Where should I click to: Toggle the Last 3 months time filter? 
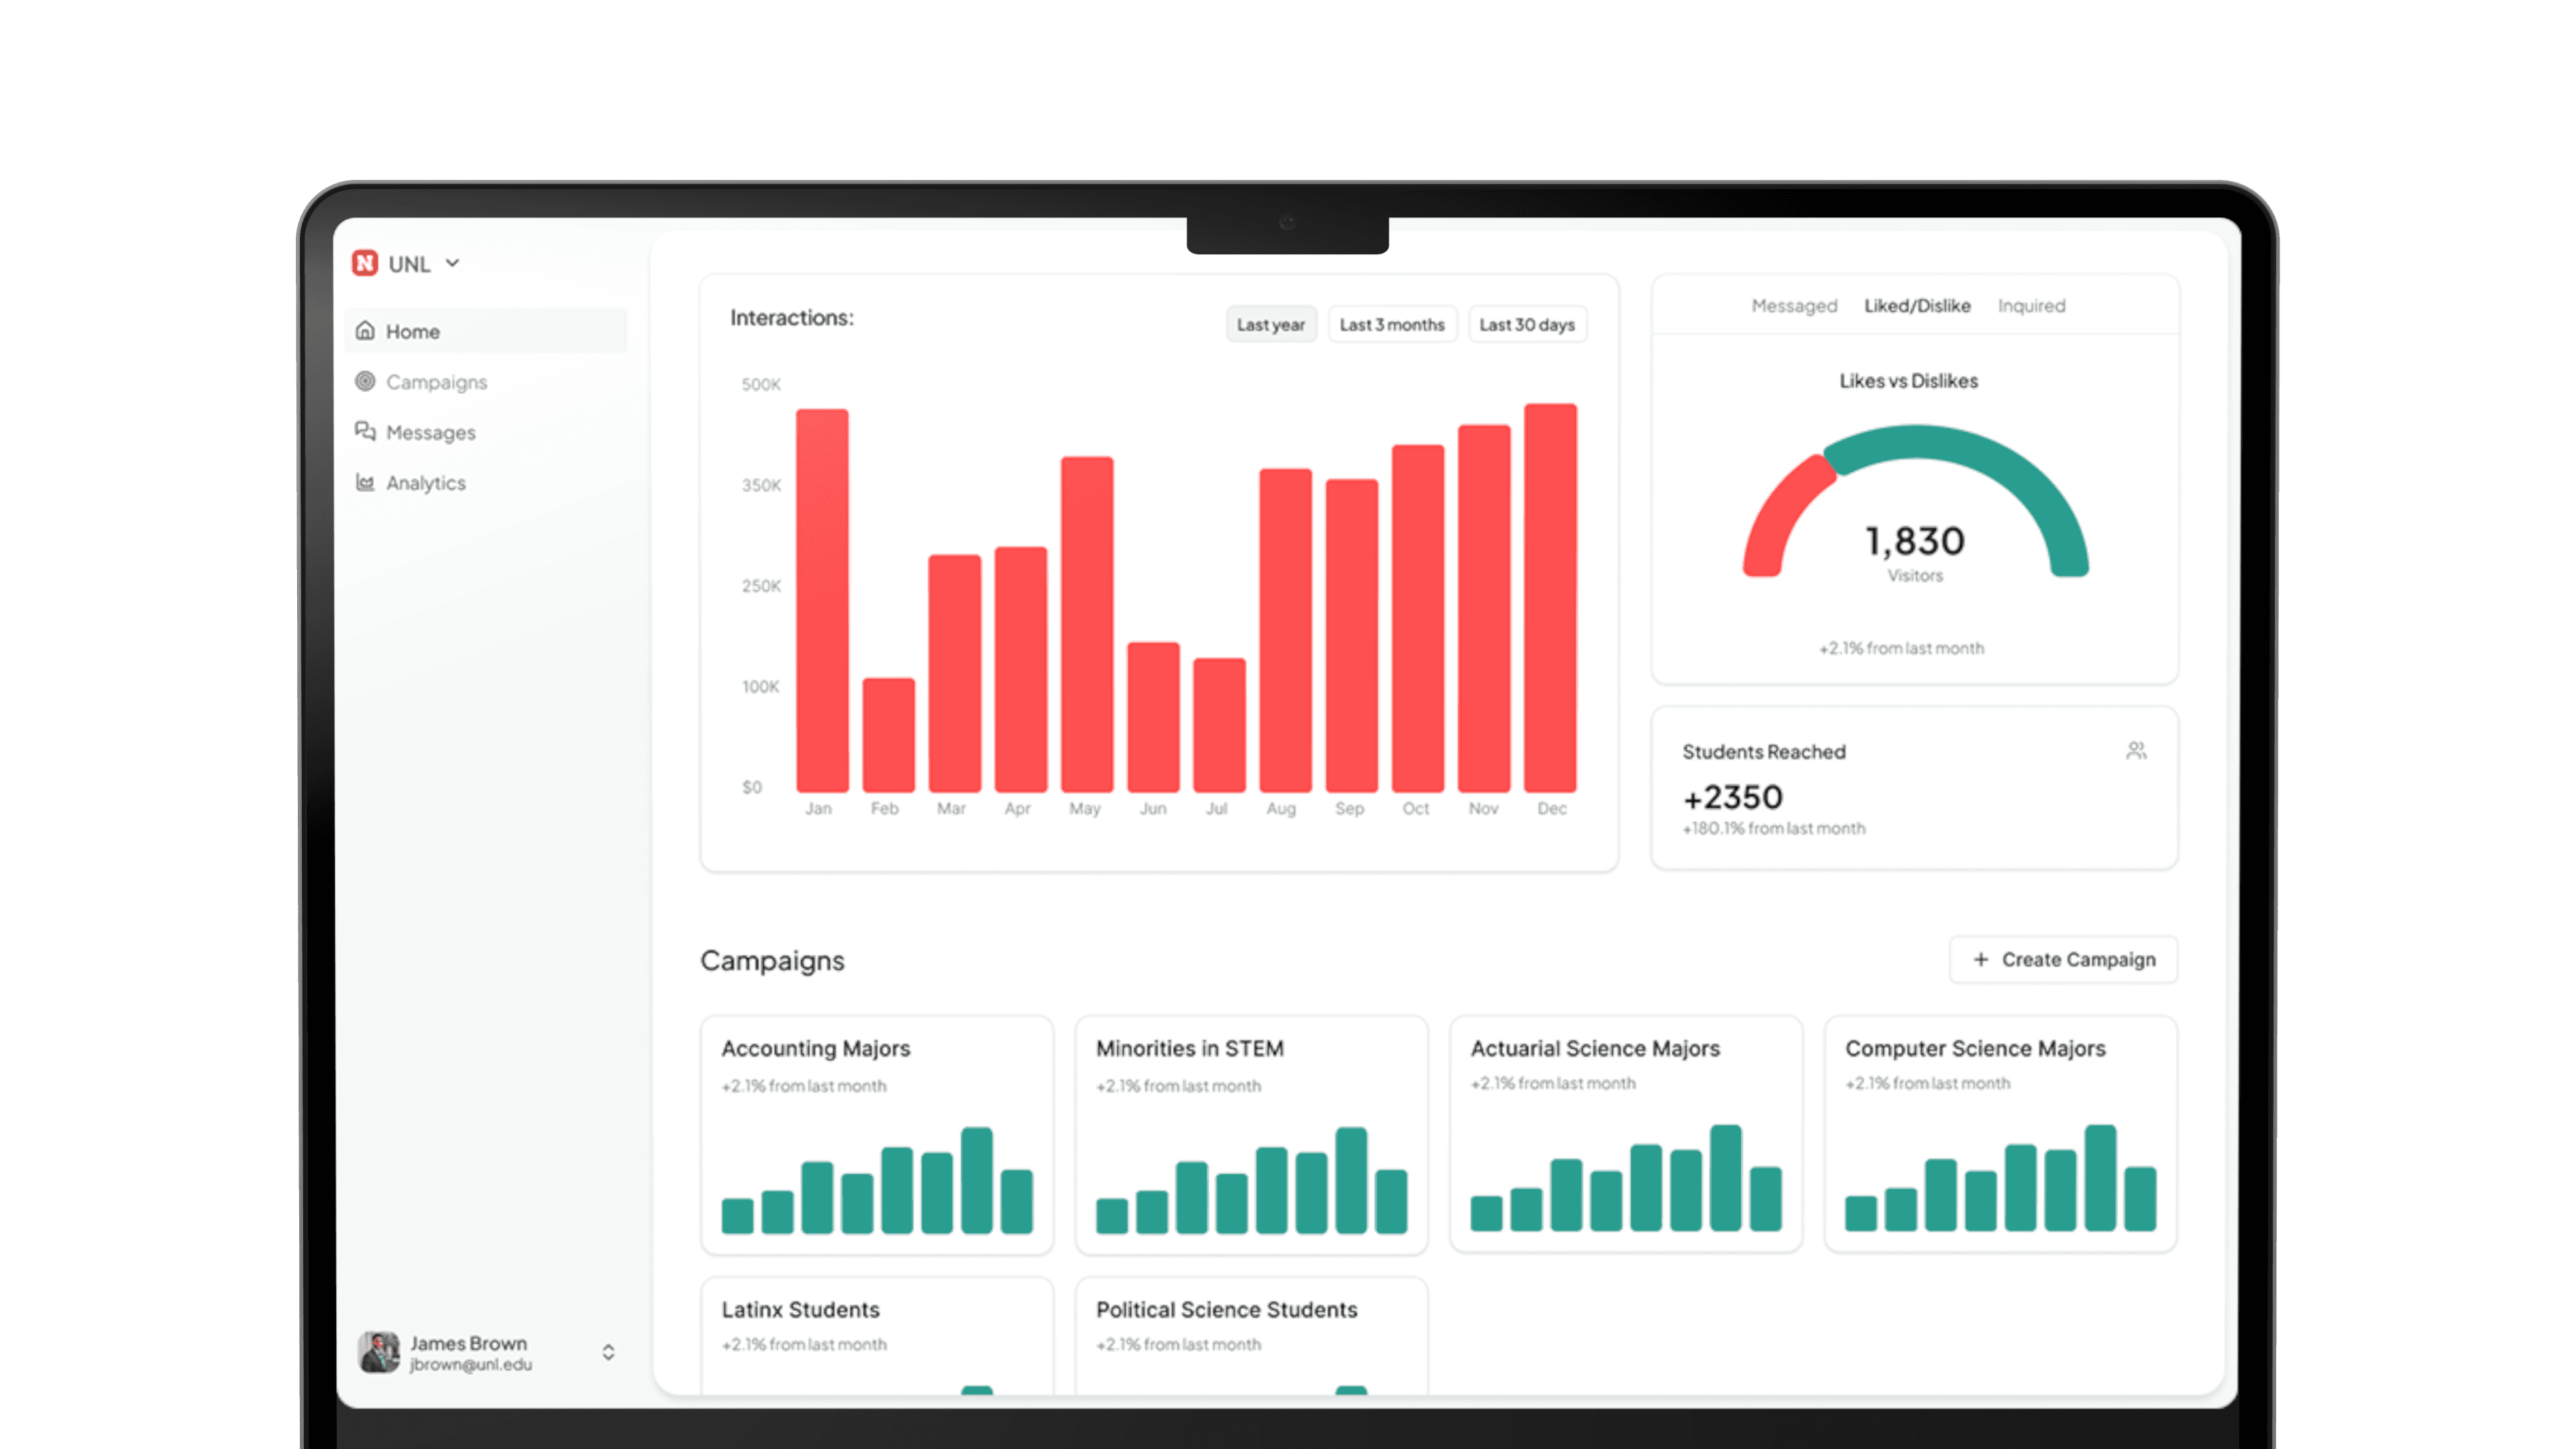pyautogui.click(x=1392, y=324)
